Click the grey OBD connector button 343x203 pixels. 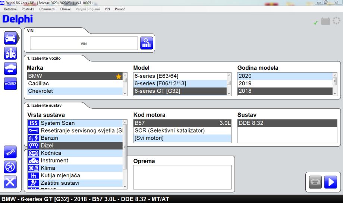315,182
